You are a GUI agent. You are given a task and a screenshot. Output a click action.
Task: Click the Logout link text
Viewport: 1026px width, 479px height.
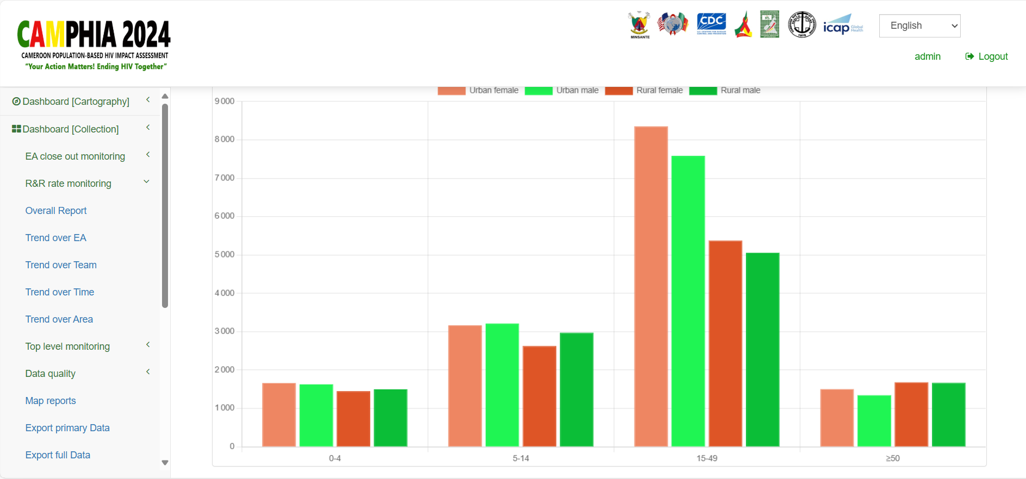[x=993, y=56]
